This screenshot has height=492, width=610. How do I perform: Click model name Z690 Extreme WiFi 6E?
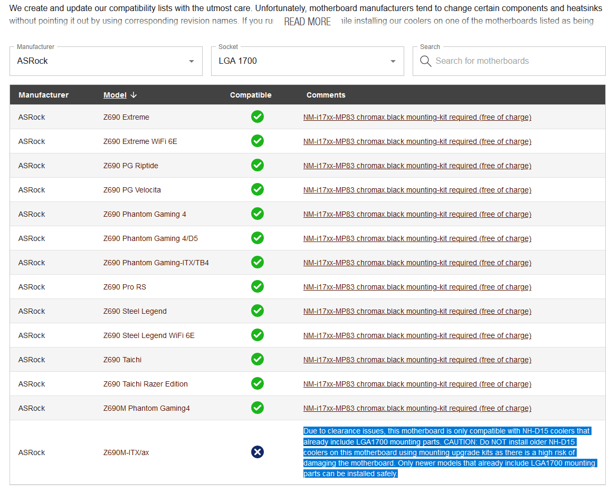[x=140, y=141]
